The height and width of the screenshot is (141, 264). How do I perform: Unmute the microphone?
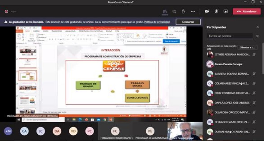coord(216,11)
